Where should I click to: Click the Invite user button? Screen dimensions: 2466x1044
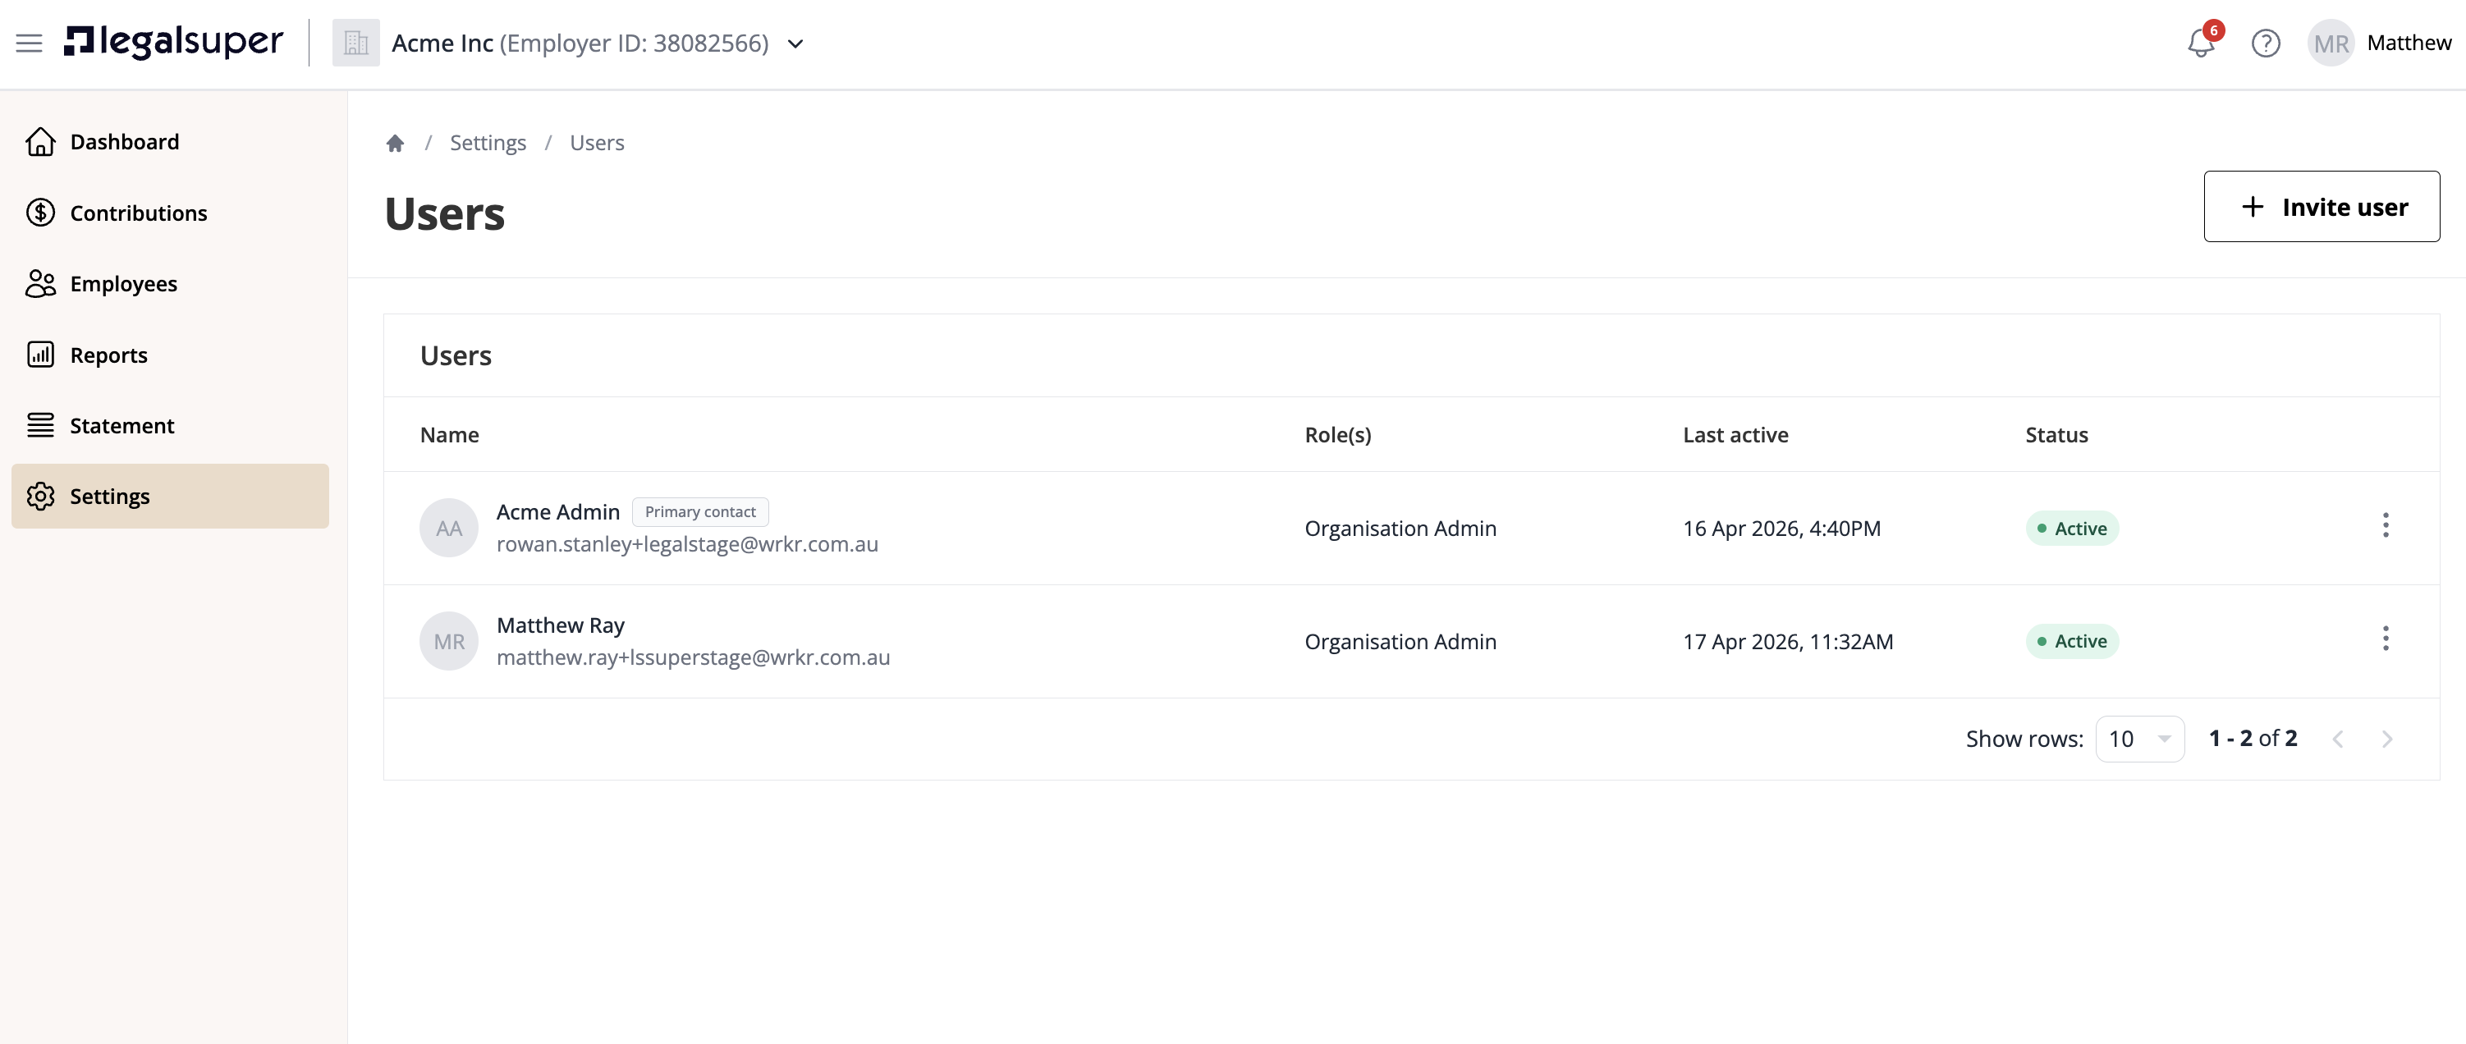tap(2321, 207)
